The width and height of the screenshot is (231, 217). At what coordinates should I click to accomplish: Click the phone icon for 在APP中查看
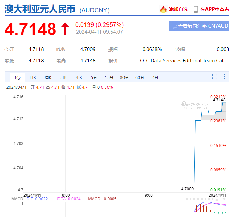(196, 9)
